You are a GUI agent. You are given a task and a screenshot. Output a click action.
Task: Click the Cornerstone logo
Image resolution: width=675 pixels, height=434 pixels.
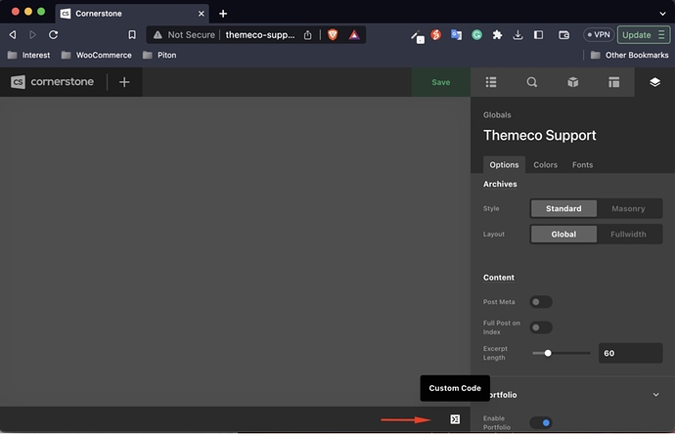click(52, 82)
